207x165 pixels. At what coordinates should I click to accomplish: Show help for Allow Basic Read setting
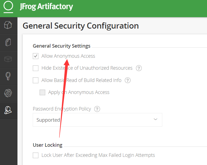click(128, 80)
